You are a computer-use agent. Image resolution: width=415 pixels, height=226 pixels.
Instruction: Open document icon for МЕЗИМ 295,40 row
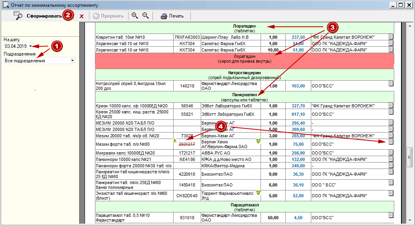(x=391, y=123)
